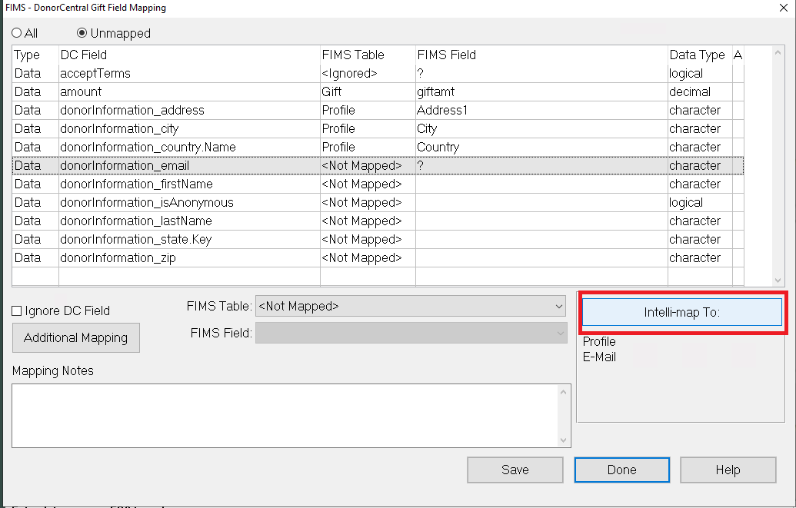Viewport: 796px width, 508px height.
Task: Open Help for field mapping
Action: pyautogui.click(x=728, y=470)
